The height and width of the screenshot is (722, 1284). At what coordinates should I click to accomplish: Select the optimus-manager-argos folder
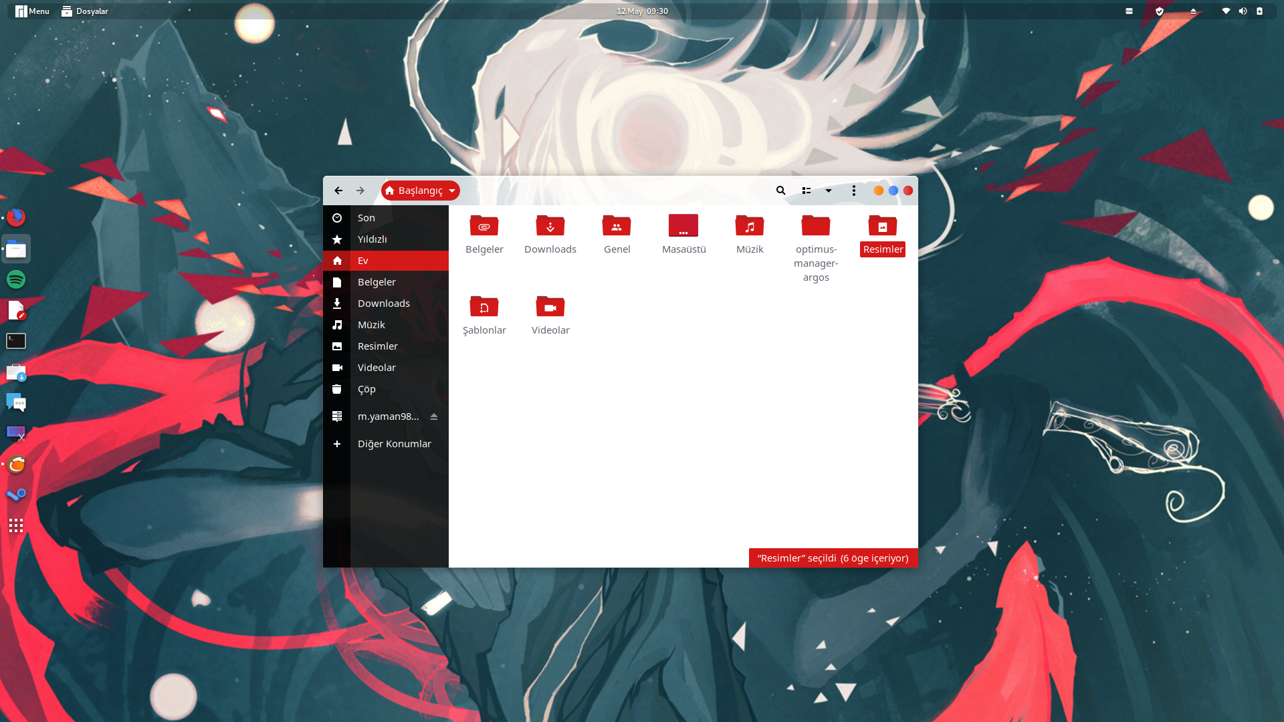click(816, 226)
